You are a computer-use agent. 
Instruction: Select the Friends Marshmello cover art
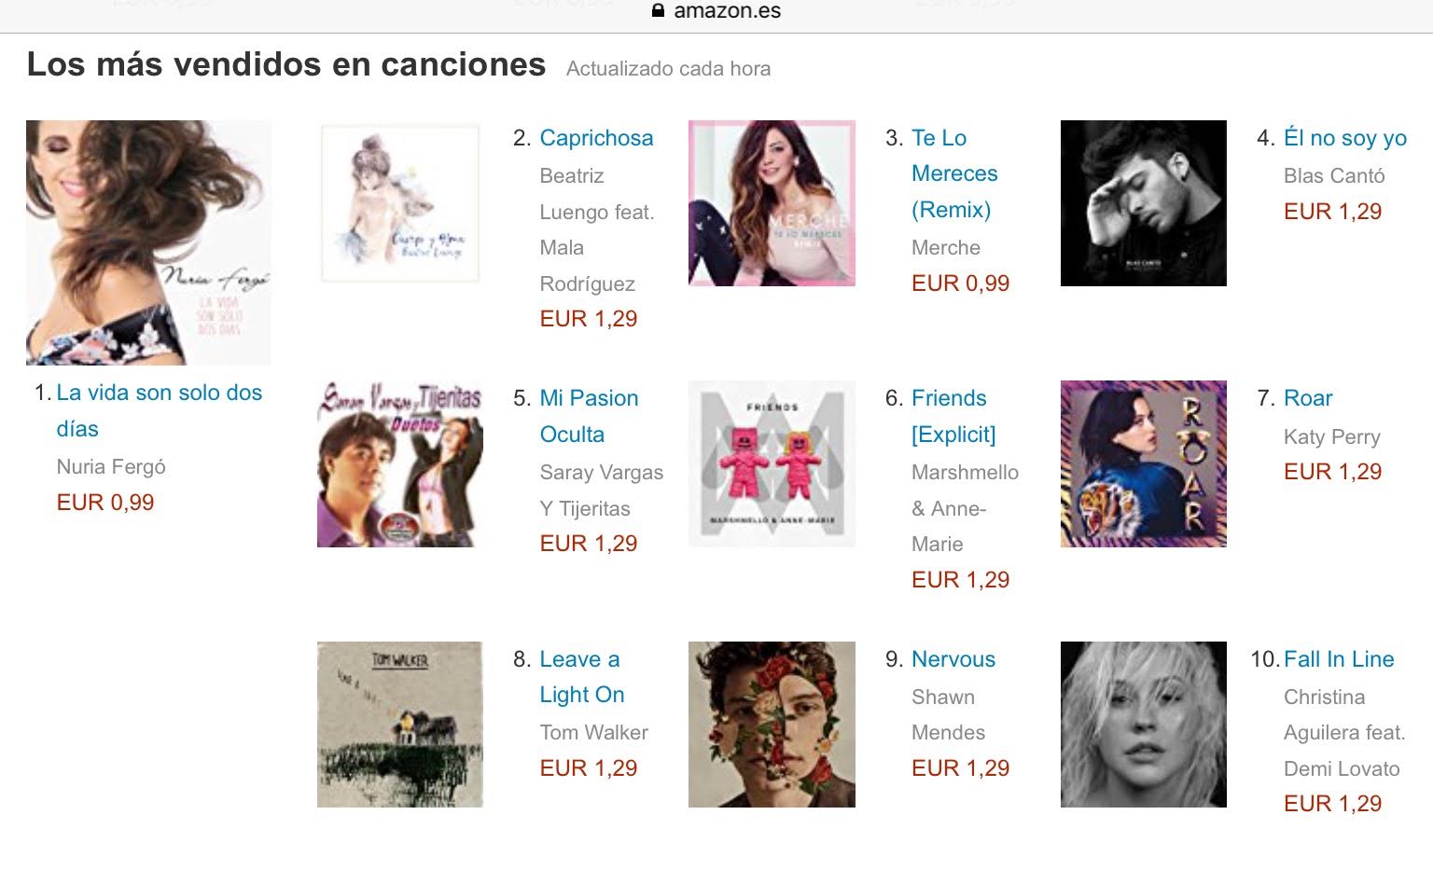tap(772, 463)
